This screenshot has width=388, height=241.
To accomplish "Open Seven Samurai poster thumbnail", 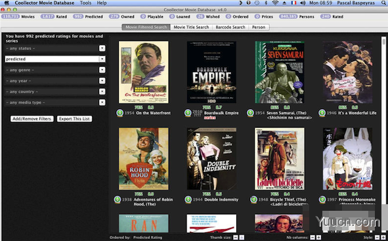I will click(x=280, y=72).
